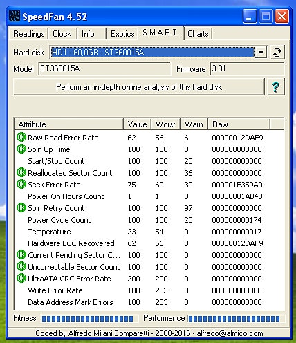The height and width of the screenshot is (343, 296).
Task: Open help with the question mark icon
Action: [275, 87]
